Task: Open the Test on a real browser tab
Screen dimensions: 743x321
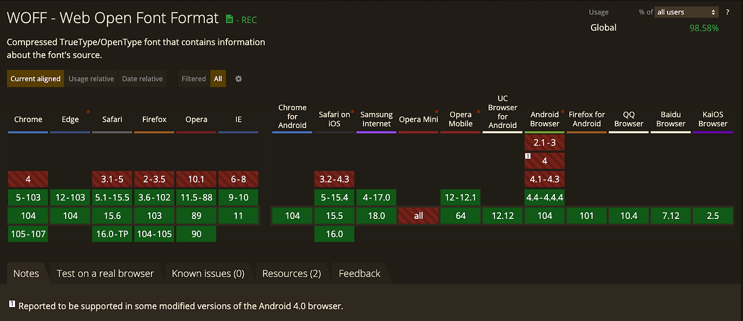Action: pyautogui.click(x=105, y=273)
